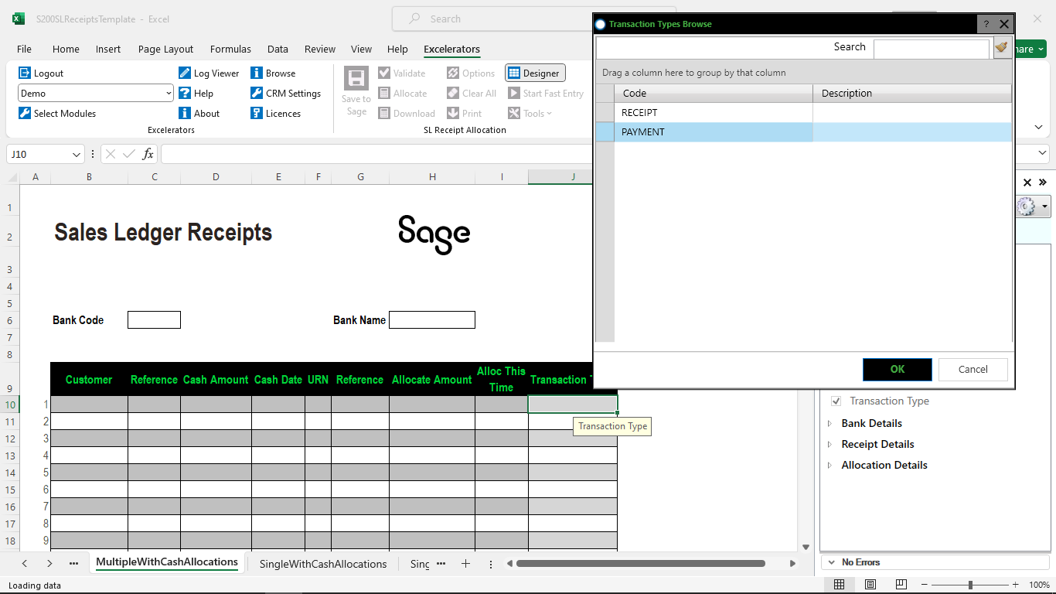Click Cancel in Transaction Types Browse
This screenshot has height=594, width=1056.
973,369
